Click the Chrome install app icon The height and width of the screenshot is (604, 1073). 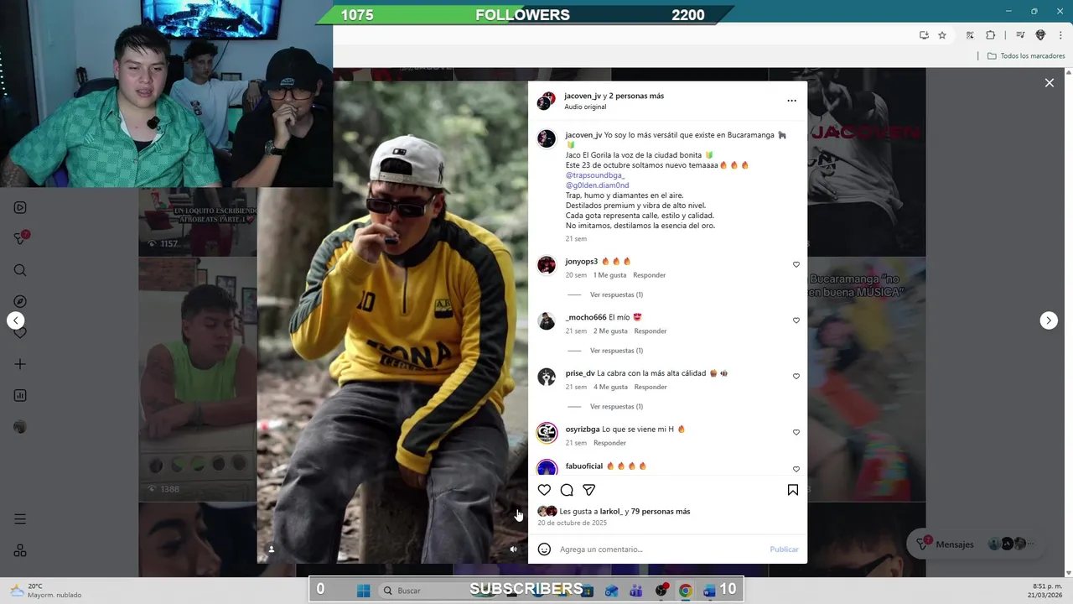point(924,35)
